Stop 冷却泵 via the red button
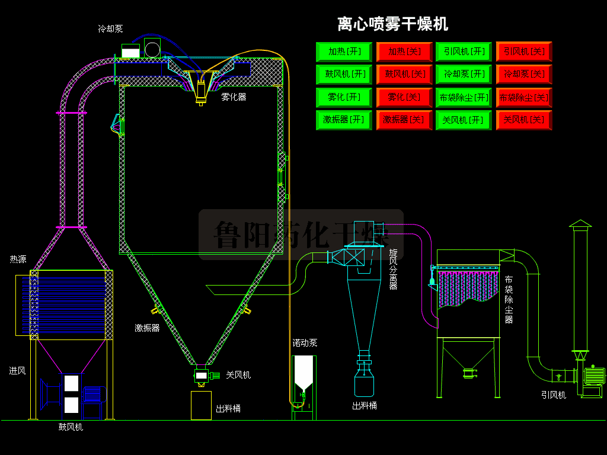 (x=524, y=74)
